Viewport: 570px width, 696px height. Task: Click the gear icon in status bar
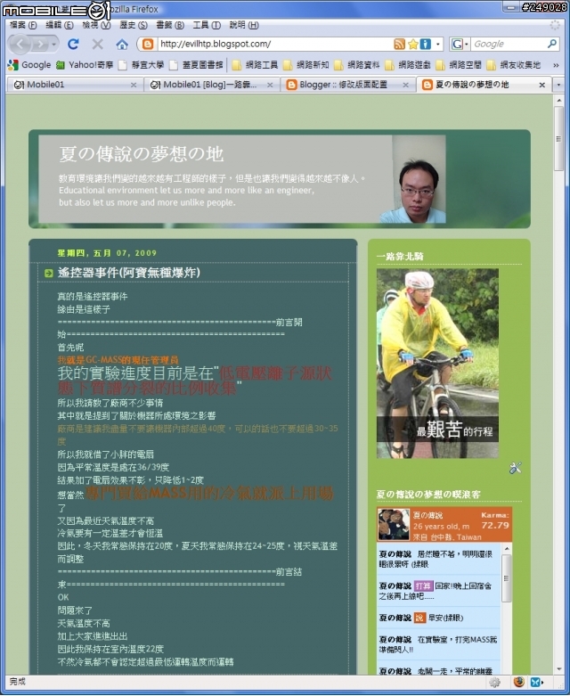[x=494, y=683]
